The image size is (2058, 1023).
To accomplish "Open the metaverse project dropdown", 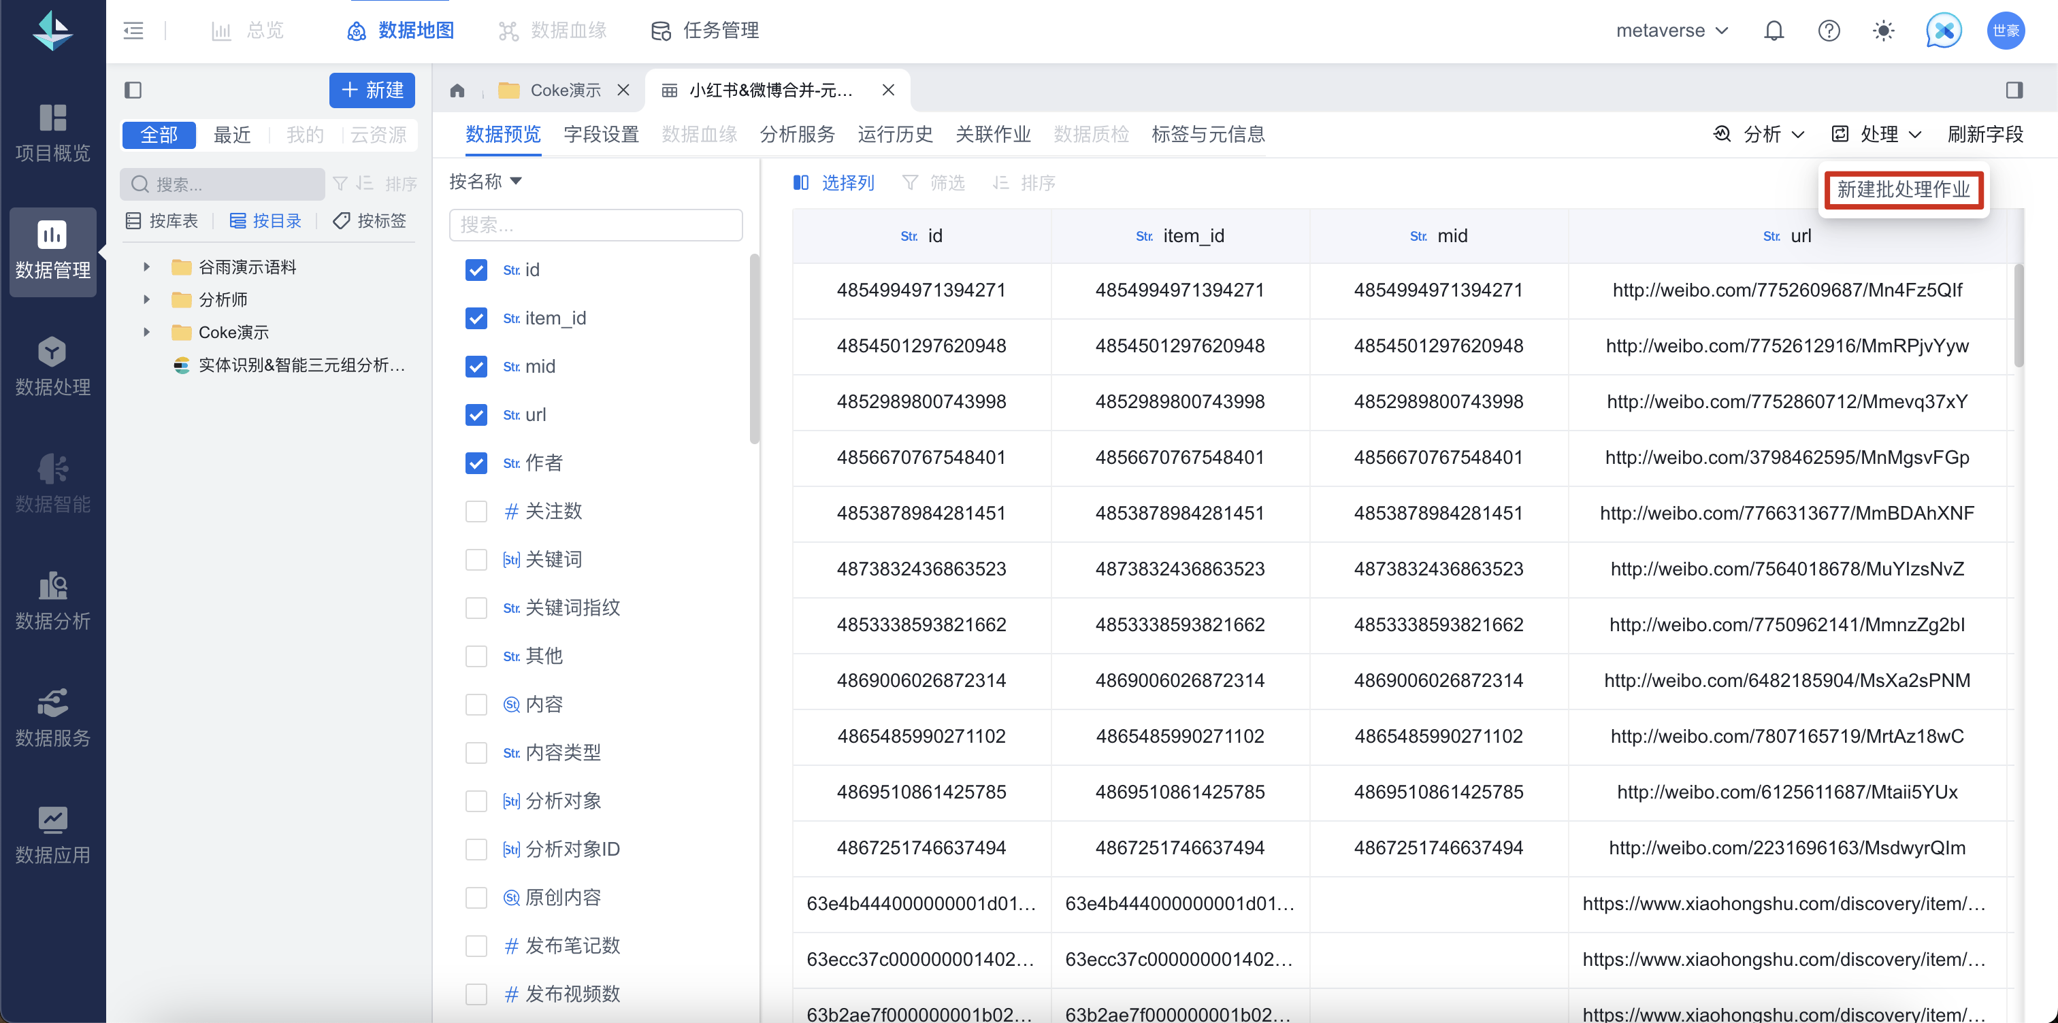I will pyautogui.click(x=1673, y=31).
